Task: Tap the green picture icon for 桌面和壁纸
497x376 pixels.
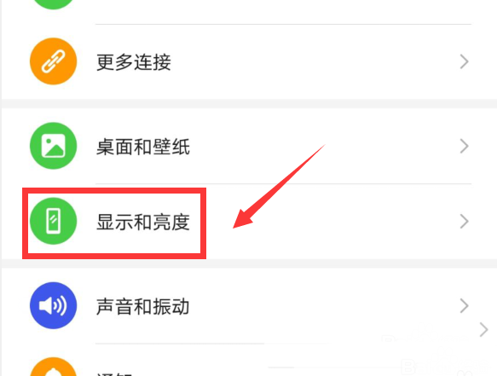Action: (53, 146)
